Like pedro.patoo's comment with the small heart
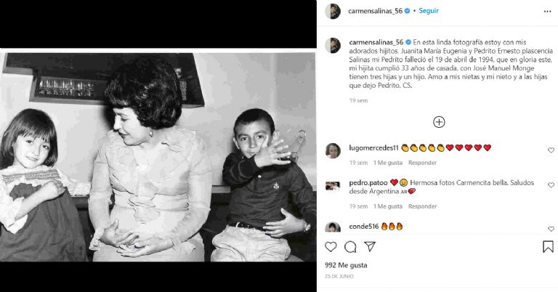The image size is (558, 292). click(551, 185)
